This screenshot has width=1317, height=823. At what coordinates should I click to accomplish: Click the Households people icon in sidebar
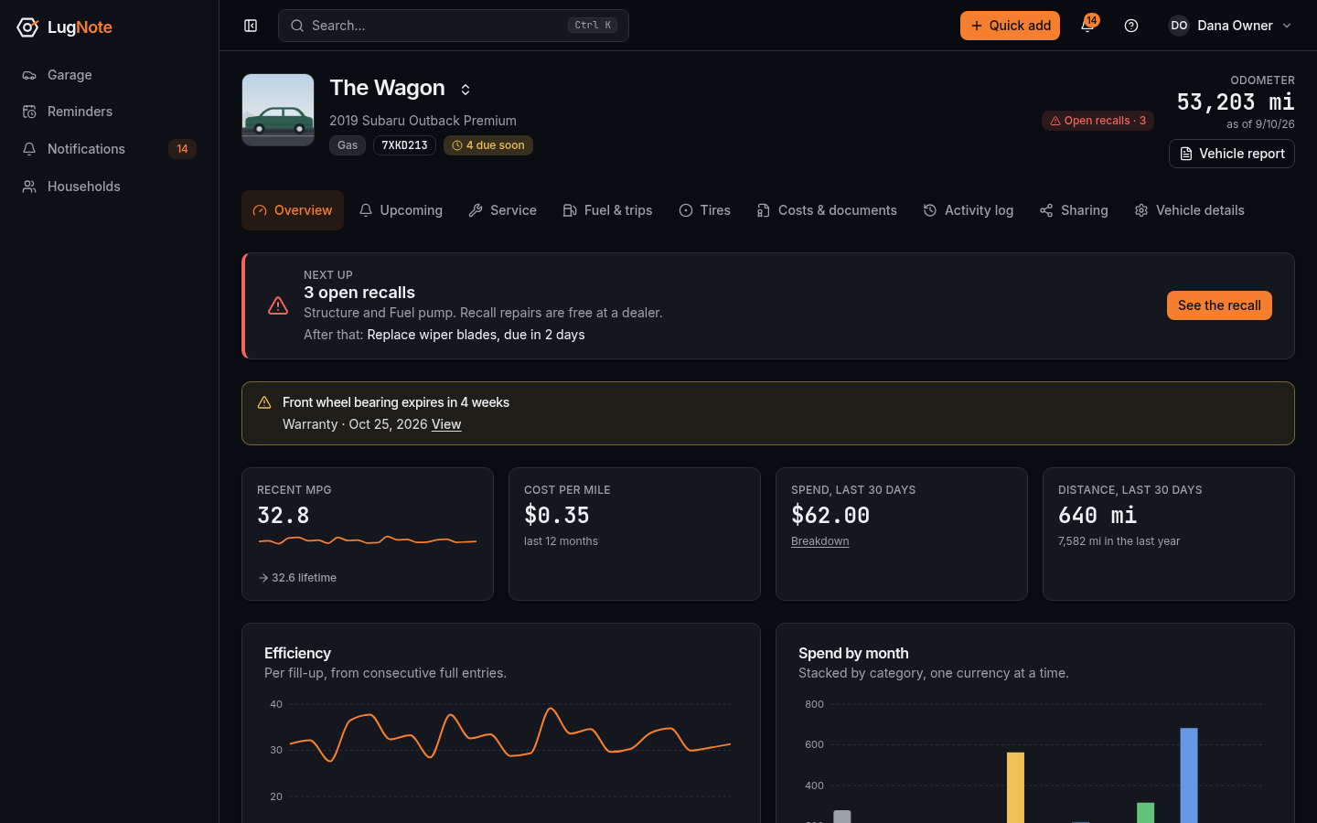[29, 187]
